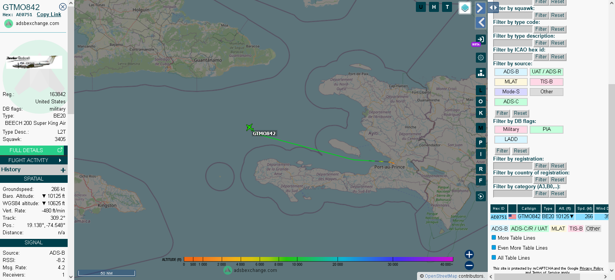
Task: Click the left chevron sidebar arrow
Action: 481,22
